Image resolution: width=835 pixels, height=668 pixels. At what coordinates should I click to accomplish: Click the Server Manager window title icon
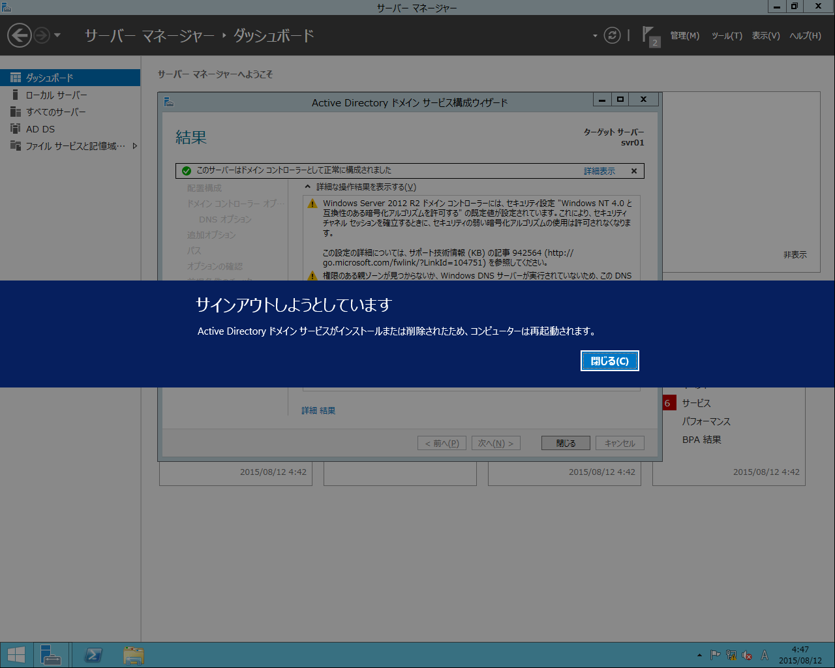coord(7,7)
